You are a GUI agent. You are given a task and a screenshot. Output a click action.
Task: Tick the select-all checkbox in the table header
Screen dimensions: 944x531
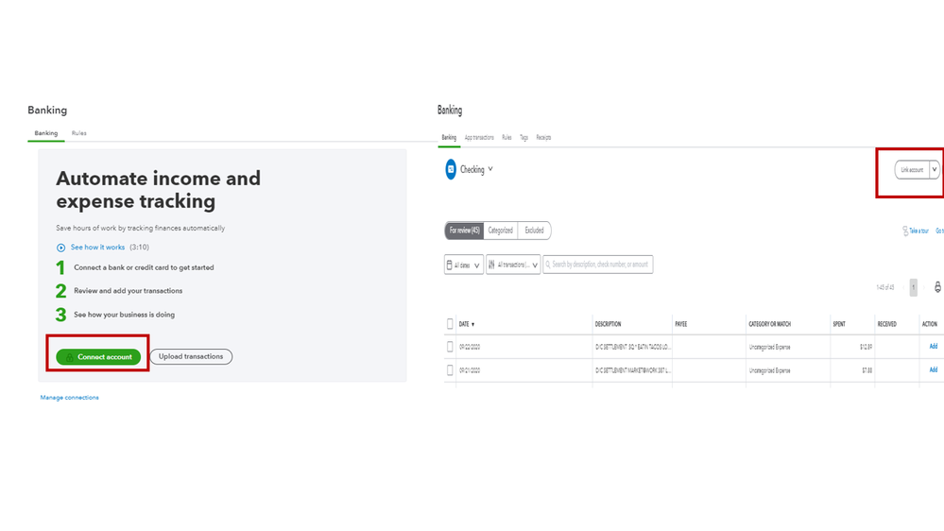[x=450, y=324]
